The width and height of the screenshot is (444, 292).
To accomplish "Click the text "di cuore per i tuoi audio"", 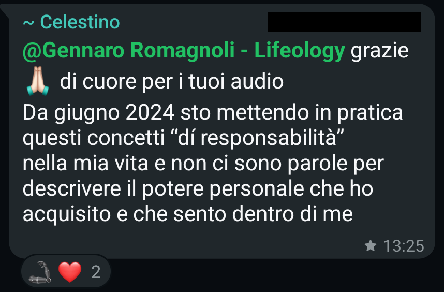I will click(x=172, y=82).
